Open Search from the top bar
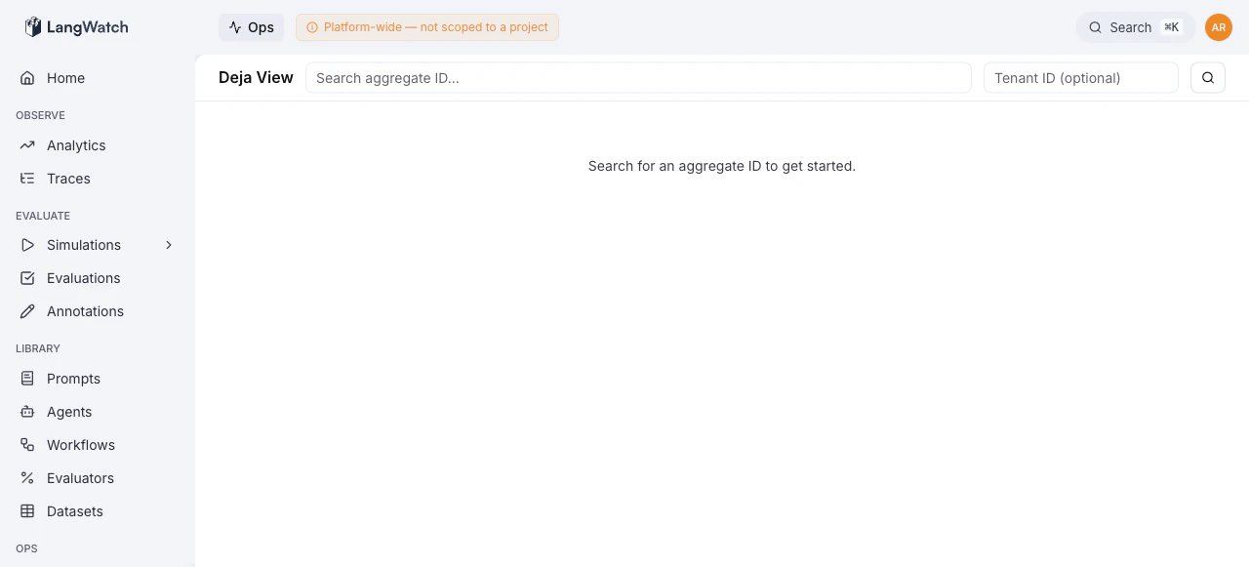 click(x=1129, y=26)
